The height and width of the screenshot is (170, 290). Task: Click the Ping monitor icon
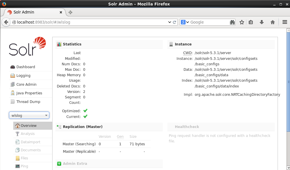coord(17,166)
